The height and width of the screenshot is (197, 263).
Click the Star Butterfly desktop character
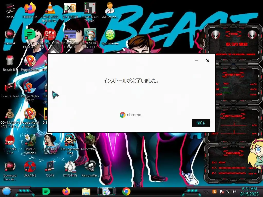coord(256,153)
